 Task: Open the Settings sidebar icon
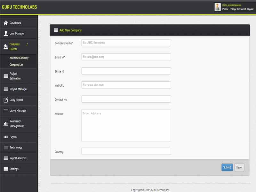tap(5, 169)
